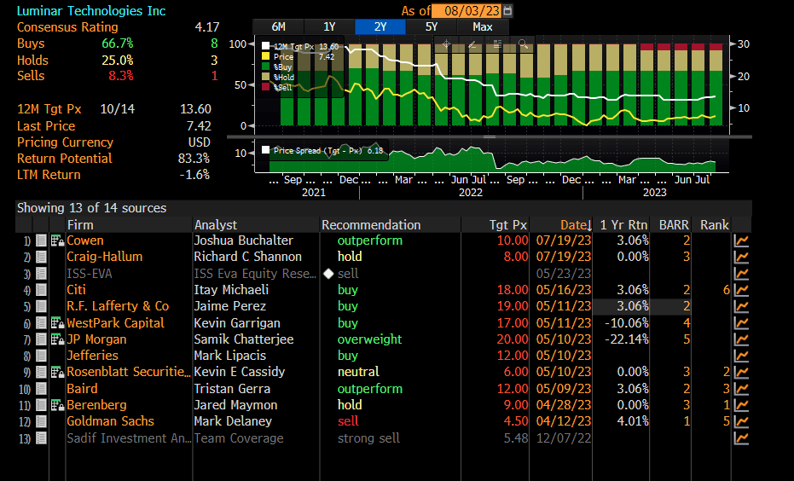Open the Jefferies firm link

pyautogui.click(x=93, y=356)
